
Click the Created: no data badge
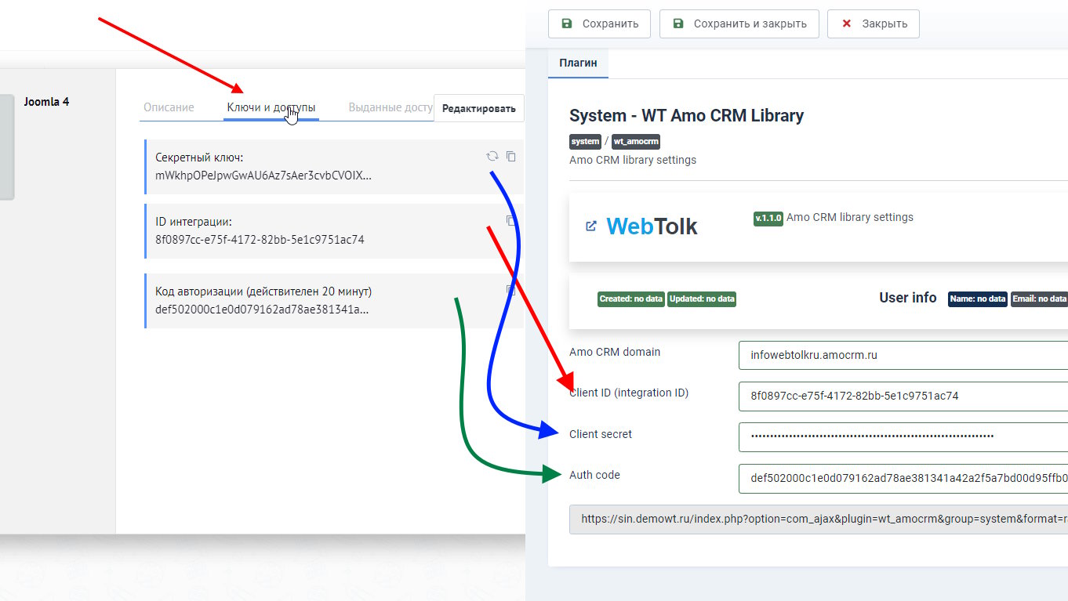[x=630, y=299]
